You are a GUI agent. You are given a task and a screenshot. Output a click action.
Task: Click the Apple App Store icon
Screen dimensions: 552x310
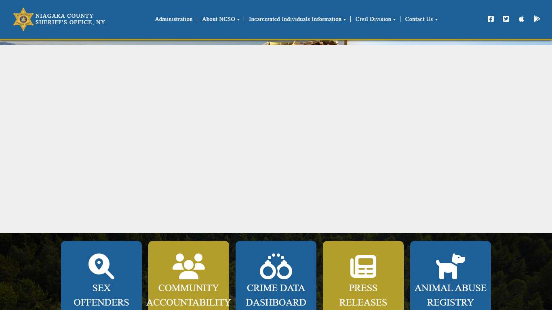[521, 19]
